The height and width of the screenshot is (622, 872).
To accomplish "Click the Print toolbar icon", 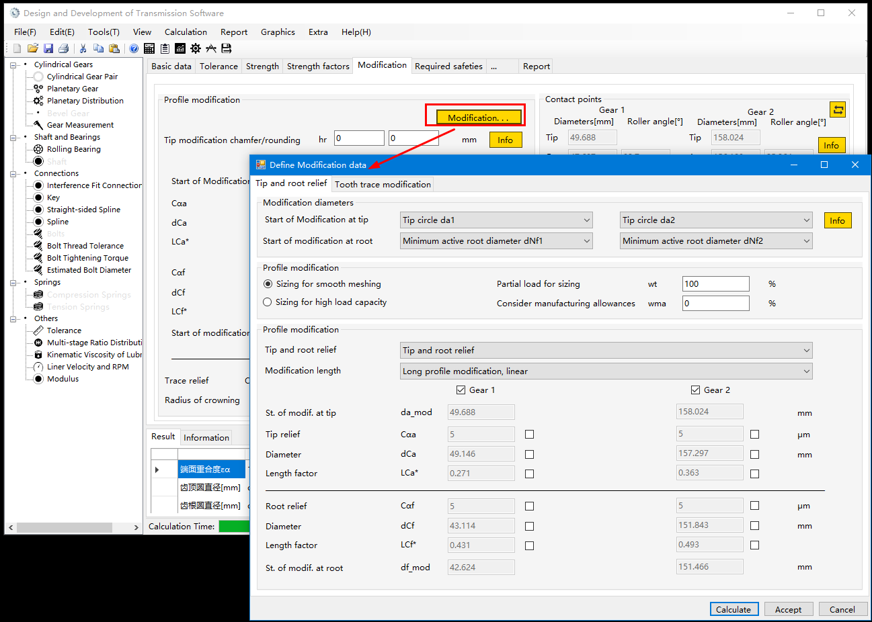I will tap(64, 48).
